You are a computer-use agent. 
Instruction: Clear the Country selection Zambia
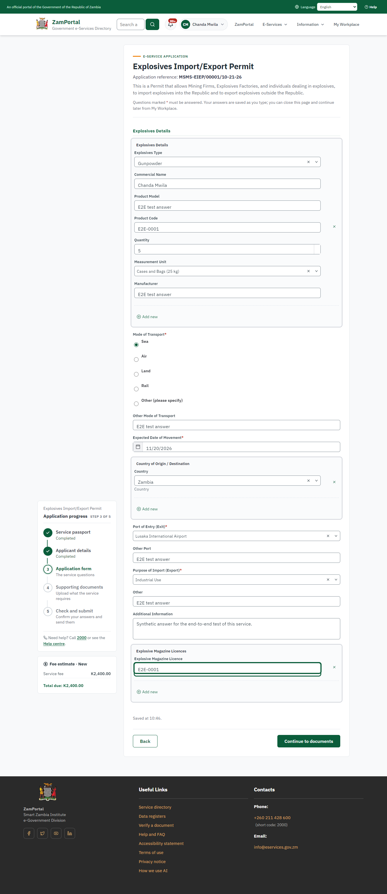click(308, 481)
